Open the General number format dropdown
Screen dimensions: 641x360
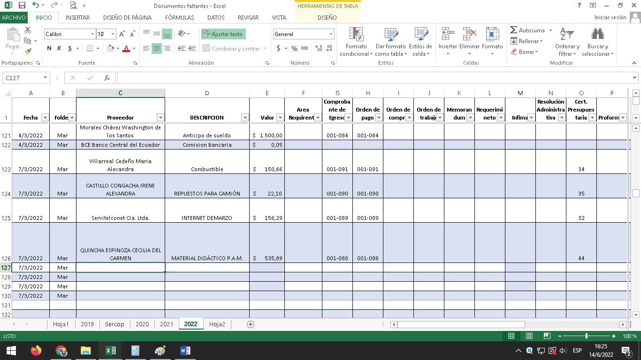click(x=331, y=34)
